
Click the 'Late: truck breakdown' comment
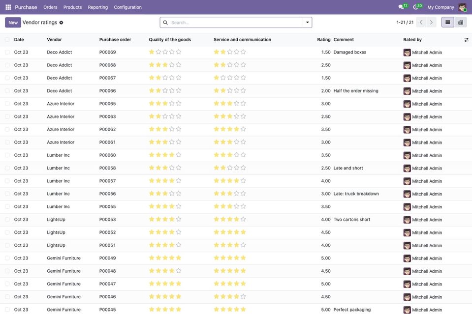pyautogui.click(x=356, y=194)
